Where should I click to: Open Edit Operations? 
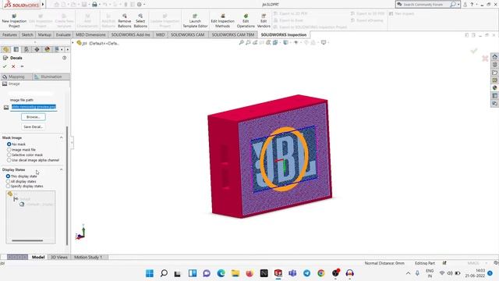click(246, 21)
